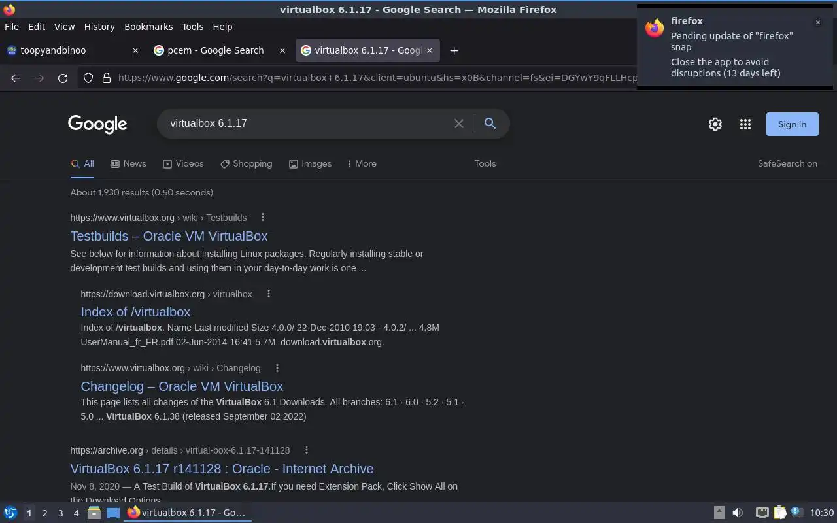
Task: Open SafeSearch on settings
Action: (x=787, y=163)
